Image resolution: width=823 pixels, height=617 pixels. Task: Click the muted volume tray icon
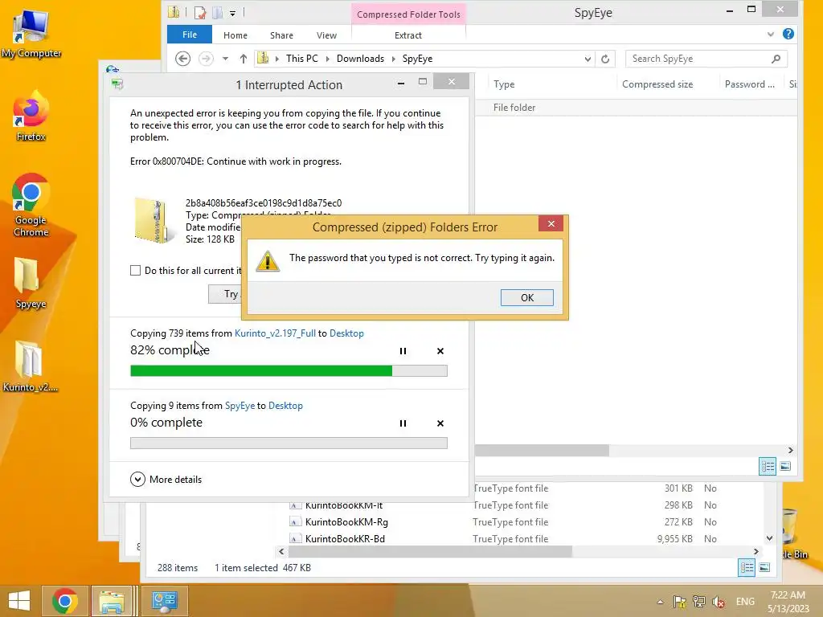(x=718, y=602)
